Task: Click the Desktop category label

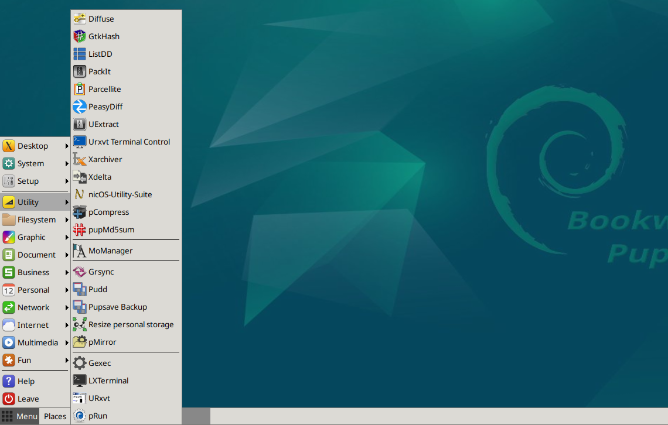Action: [x=33, y=146]
